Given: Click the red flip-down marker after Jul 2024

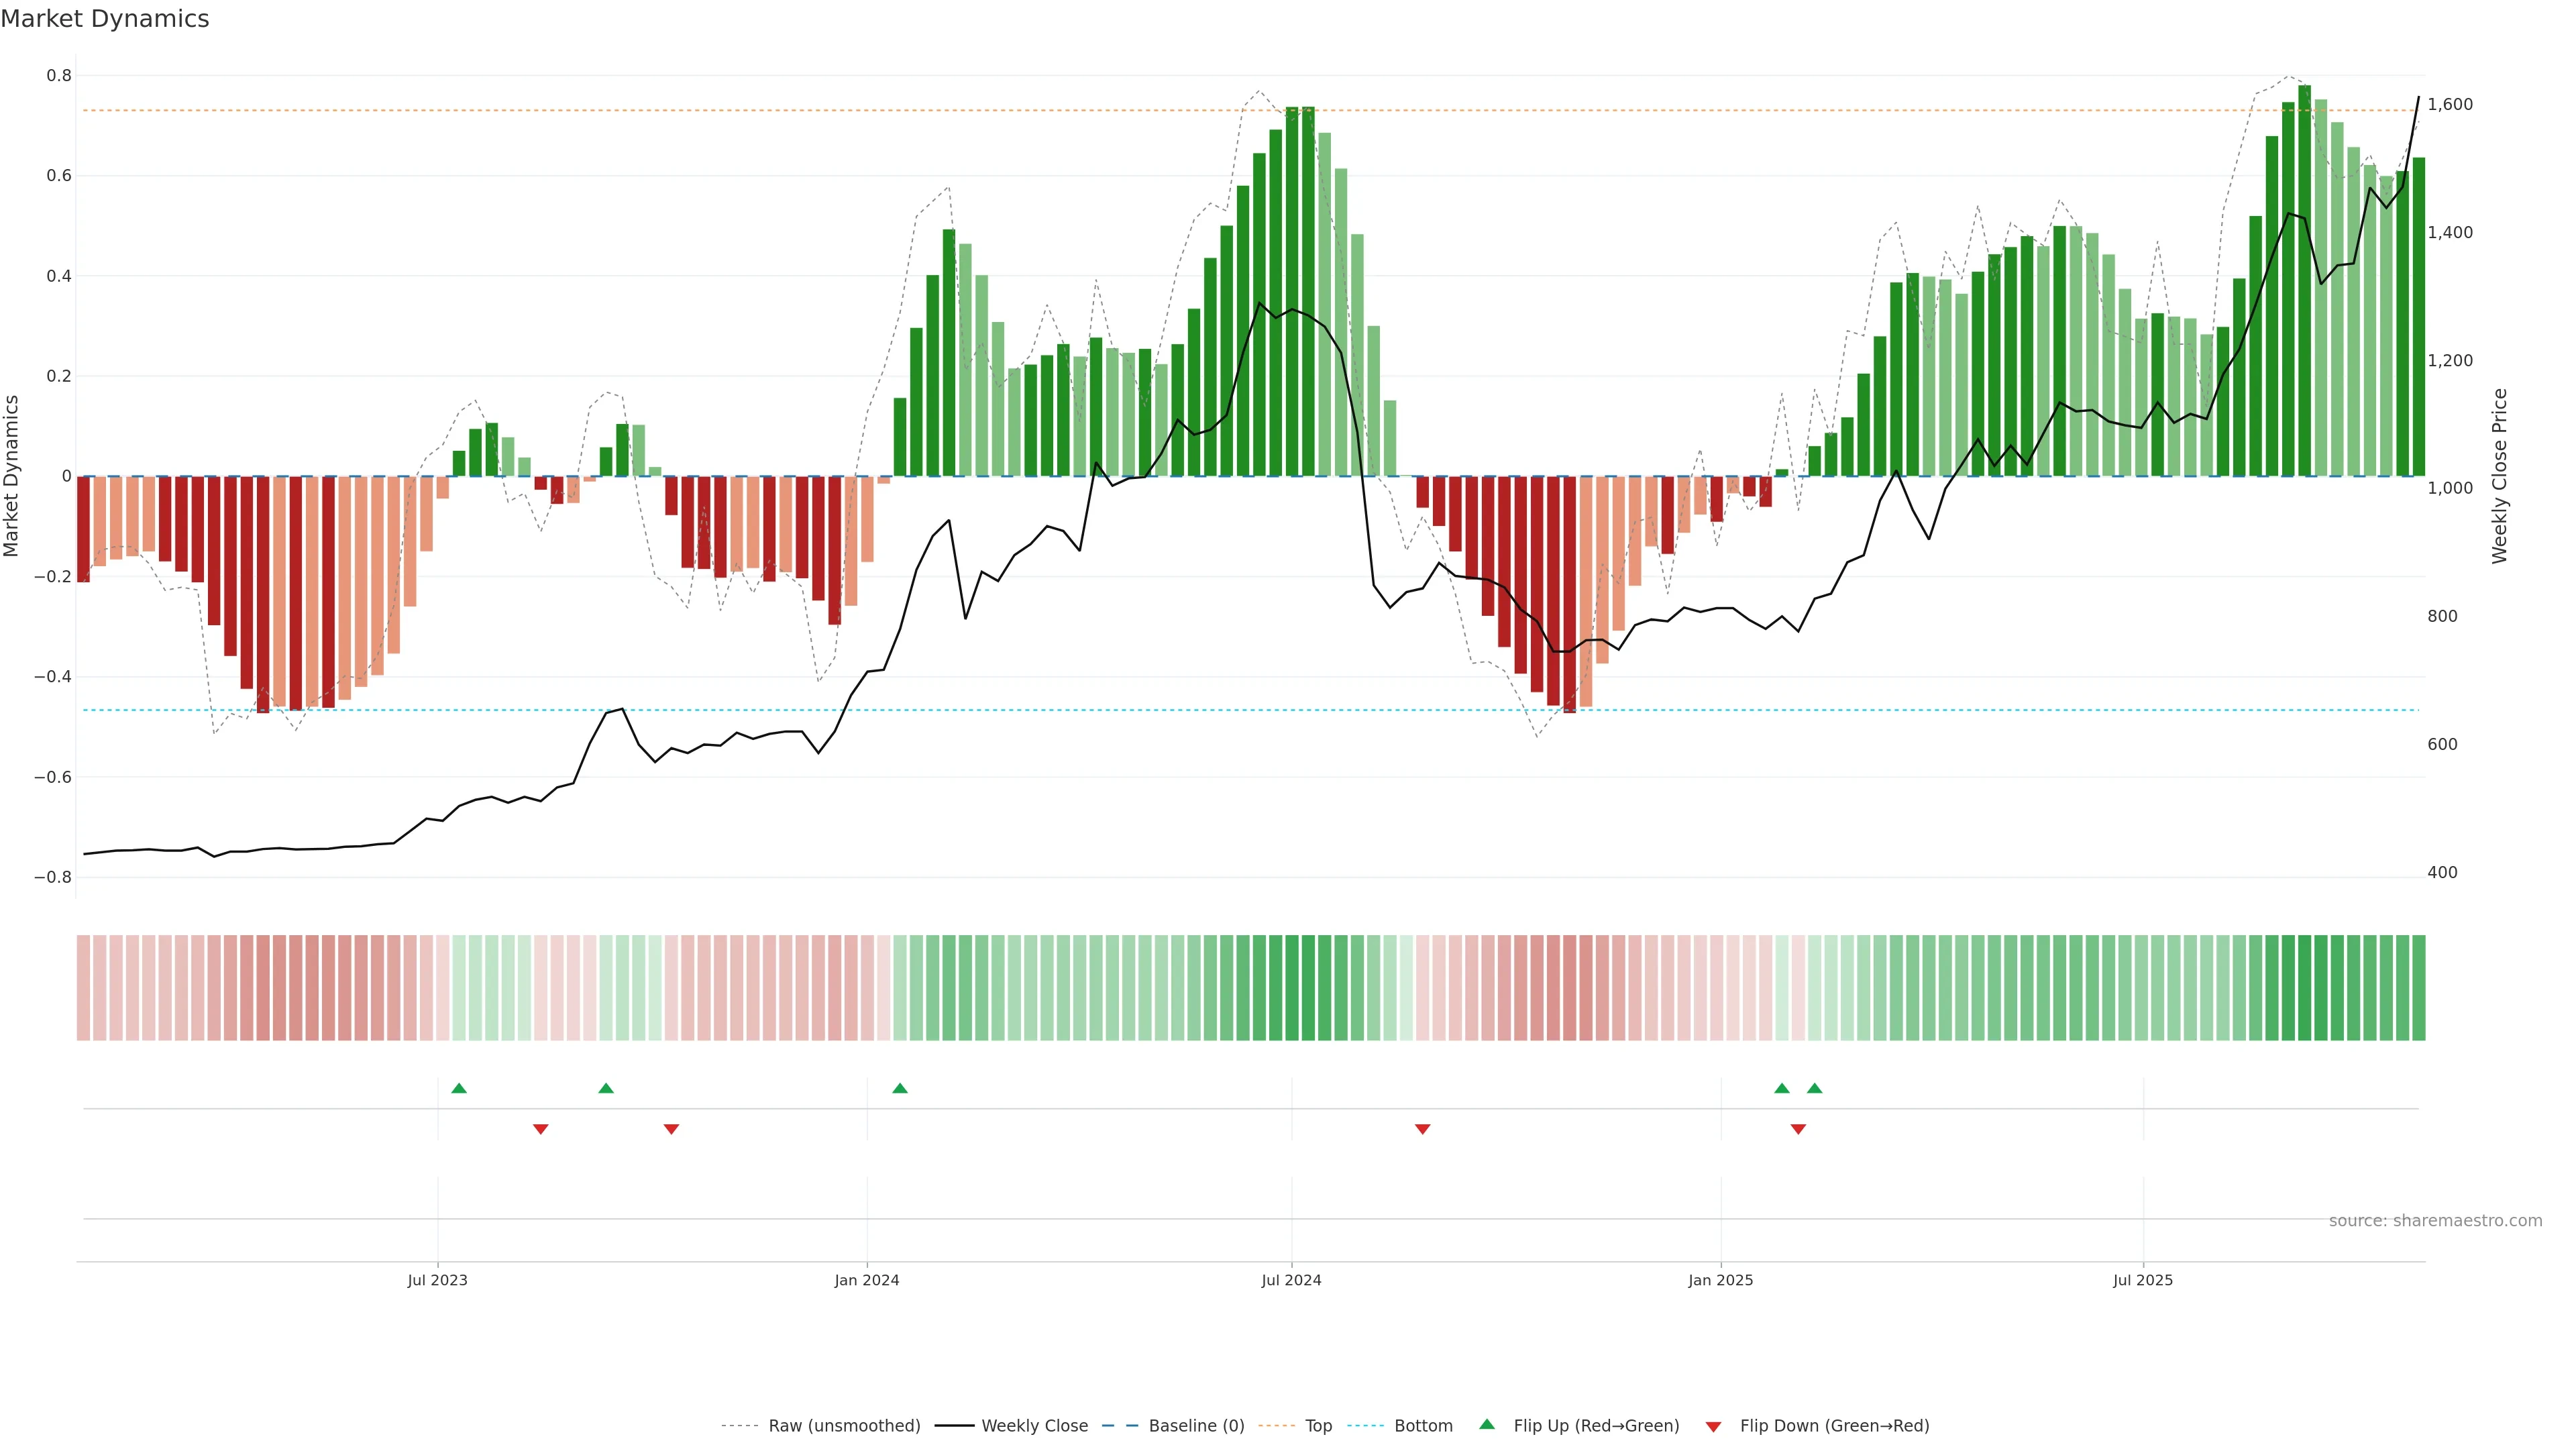Looking at the screenshot, I should 1422,1129.
